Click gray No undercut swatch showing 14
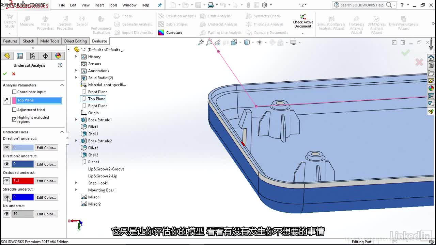Screen dimensions: 436x245 pyautogui.click(x=23, y=214)
